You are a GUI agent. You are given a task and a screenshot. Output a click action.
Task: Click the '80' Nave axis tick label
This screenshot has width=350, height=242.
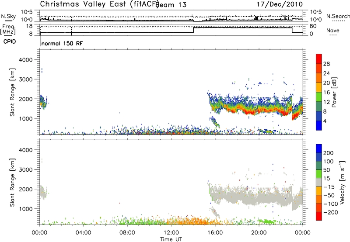313,26
